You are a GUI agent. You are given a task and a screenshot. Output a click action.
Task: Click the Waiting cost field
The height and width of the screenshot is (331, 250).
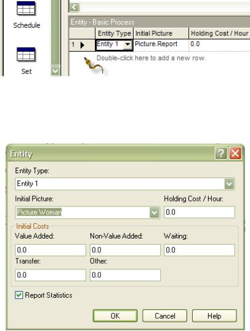[199, 250]
